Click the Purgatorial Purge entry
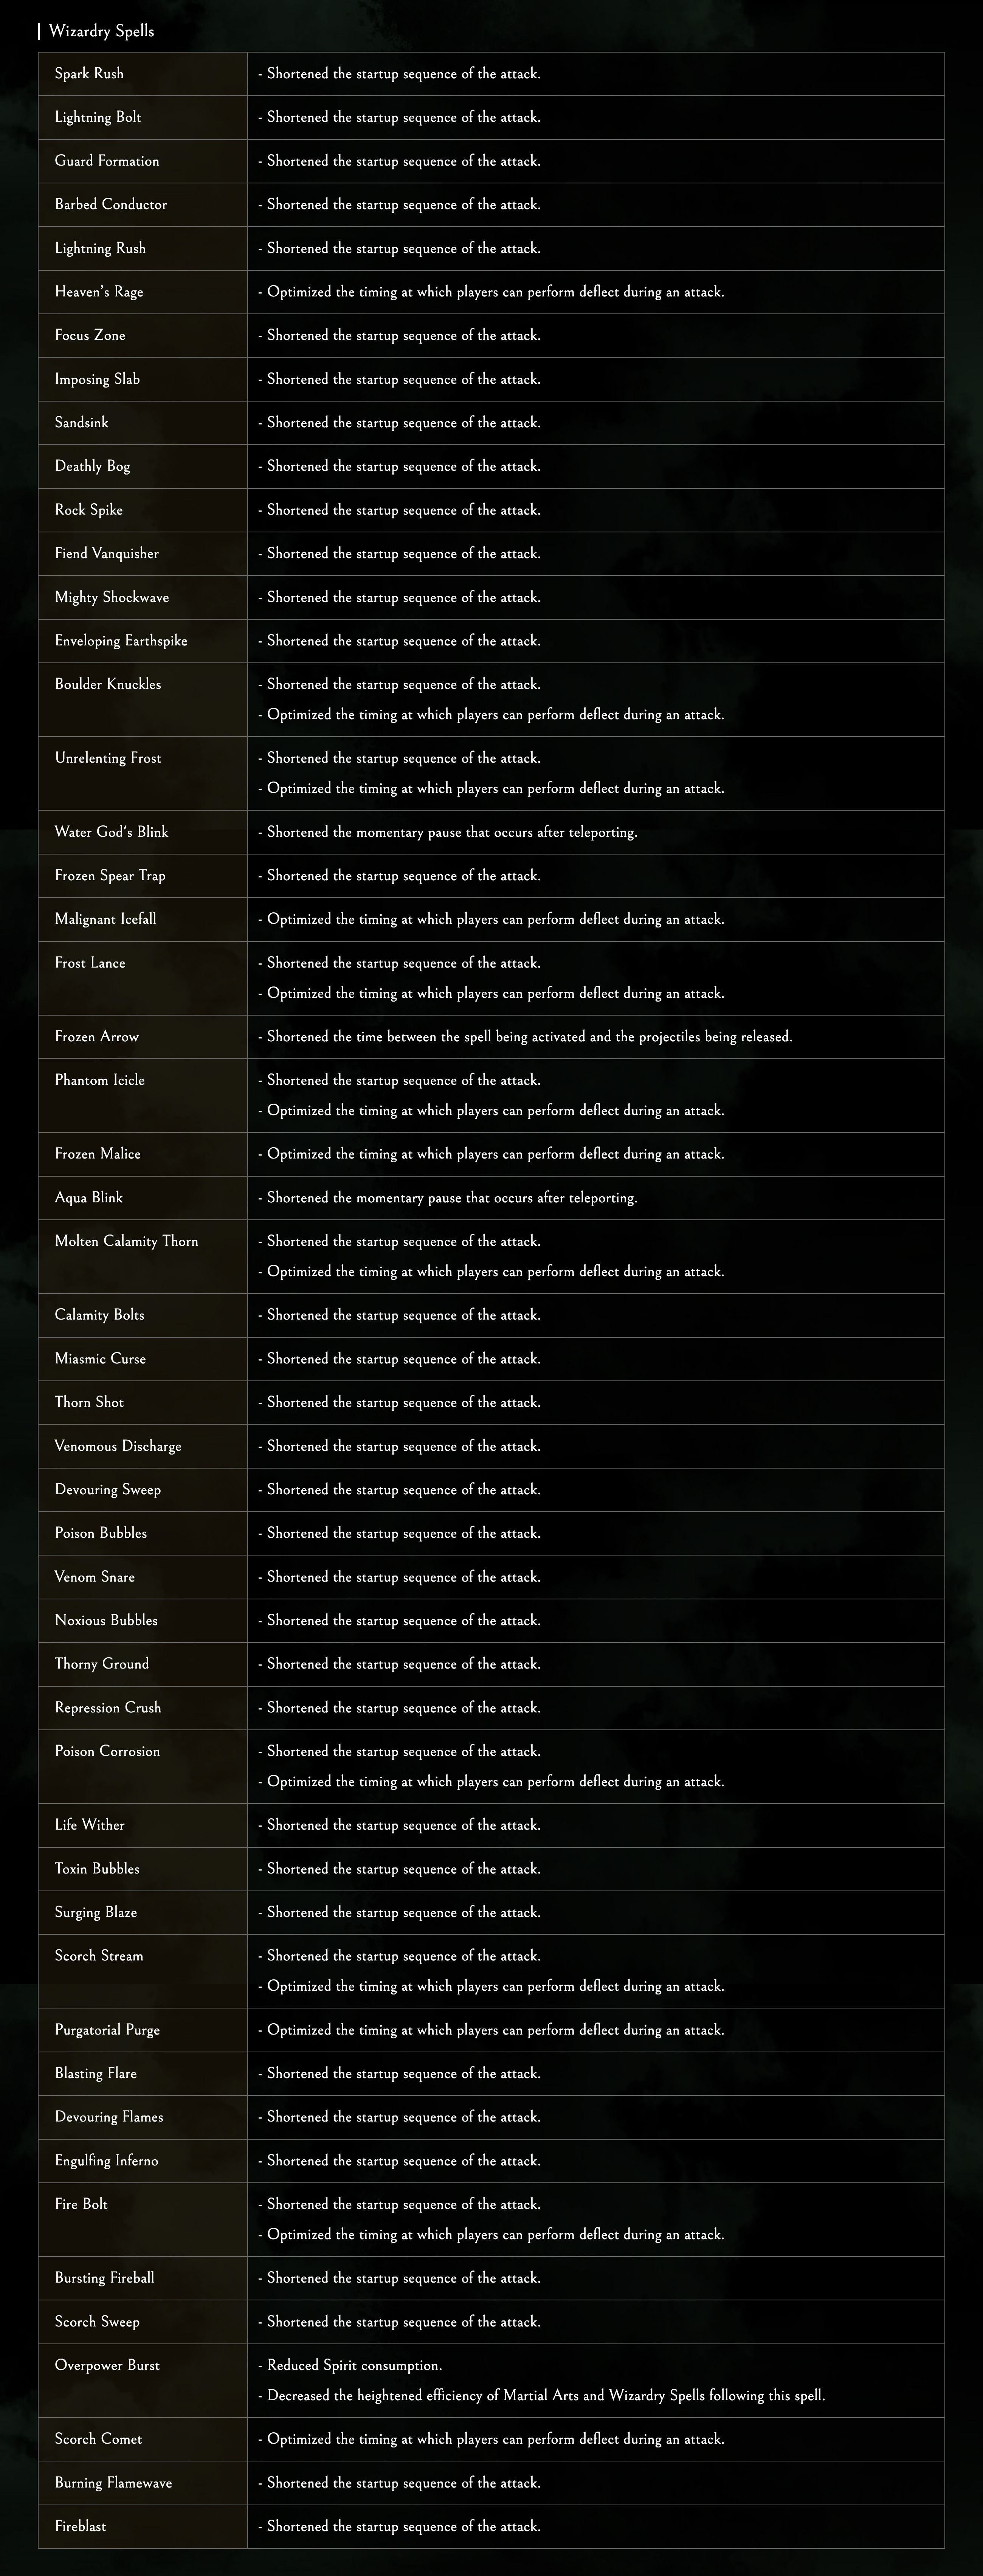Screen dimensions: 983x2576 coord(107,2030)
